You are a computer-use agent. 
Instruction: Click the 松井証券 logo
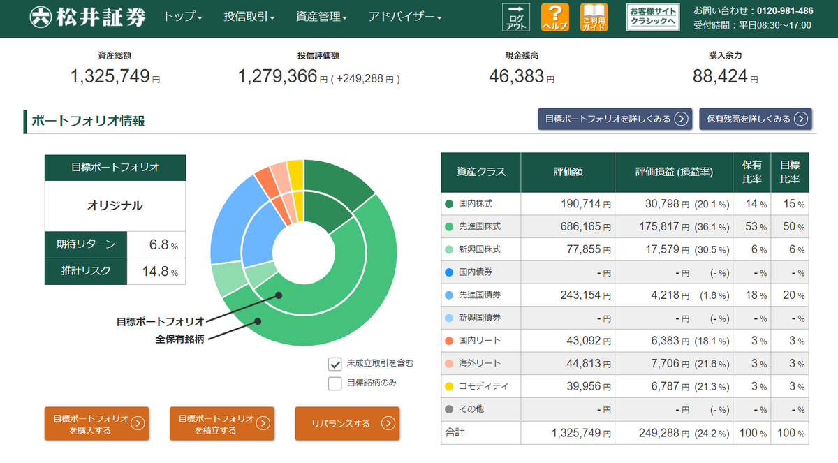pyautogui.click(x=88, y=17)
